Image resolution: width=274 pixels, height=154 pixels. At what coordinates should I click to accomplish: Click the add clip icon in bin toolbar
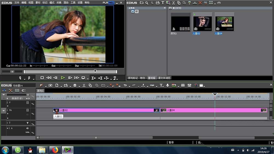(158, 3)
